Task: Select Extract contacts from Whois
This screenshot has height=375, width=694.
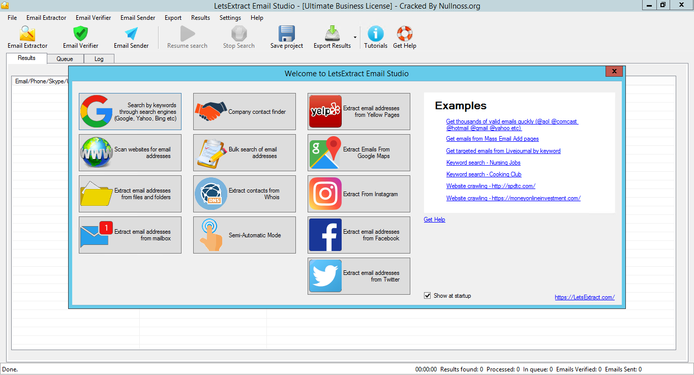Action: [245, 194]
